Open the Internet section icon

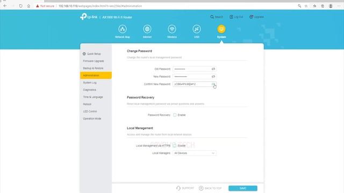pos(147,29)
